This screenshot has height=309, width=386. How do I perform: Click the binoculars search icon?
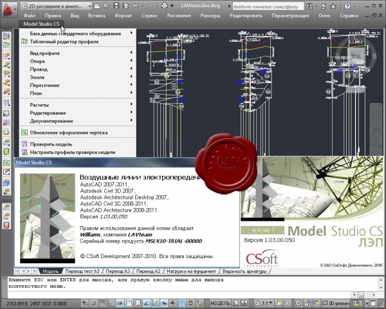[309, 6]
